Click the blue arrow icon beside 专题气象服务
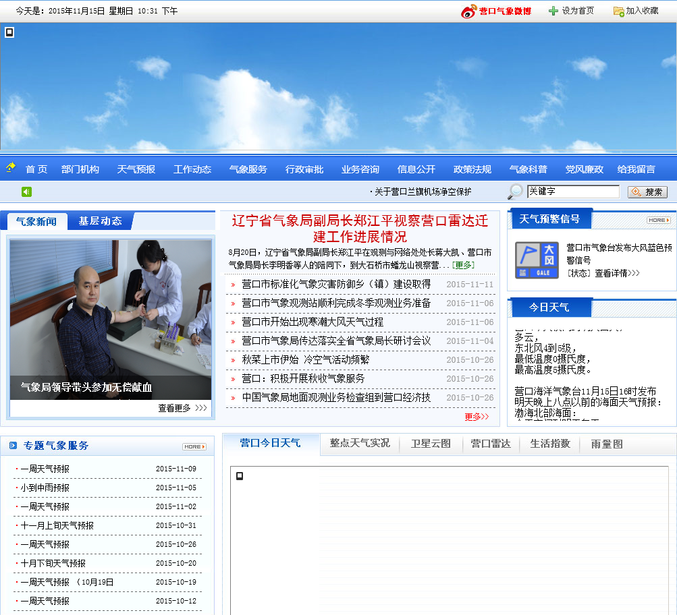The width and height of the screenshot is (677, 615). point(13,445)
